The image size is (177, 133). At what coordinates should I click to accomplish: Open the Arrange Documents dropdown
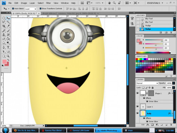click(128, 3)
